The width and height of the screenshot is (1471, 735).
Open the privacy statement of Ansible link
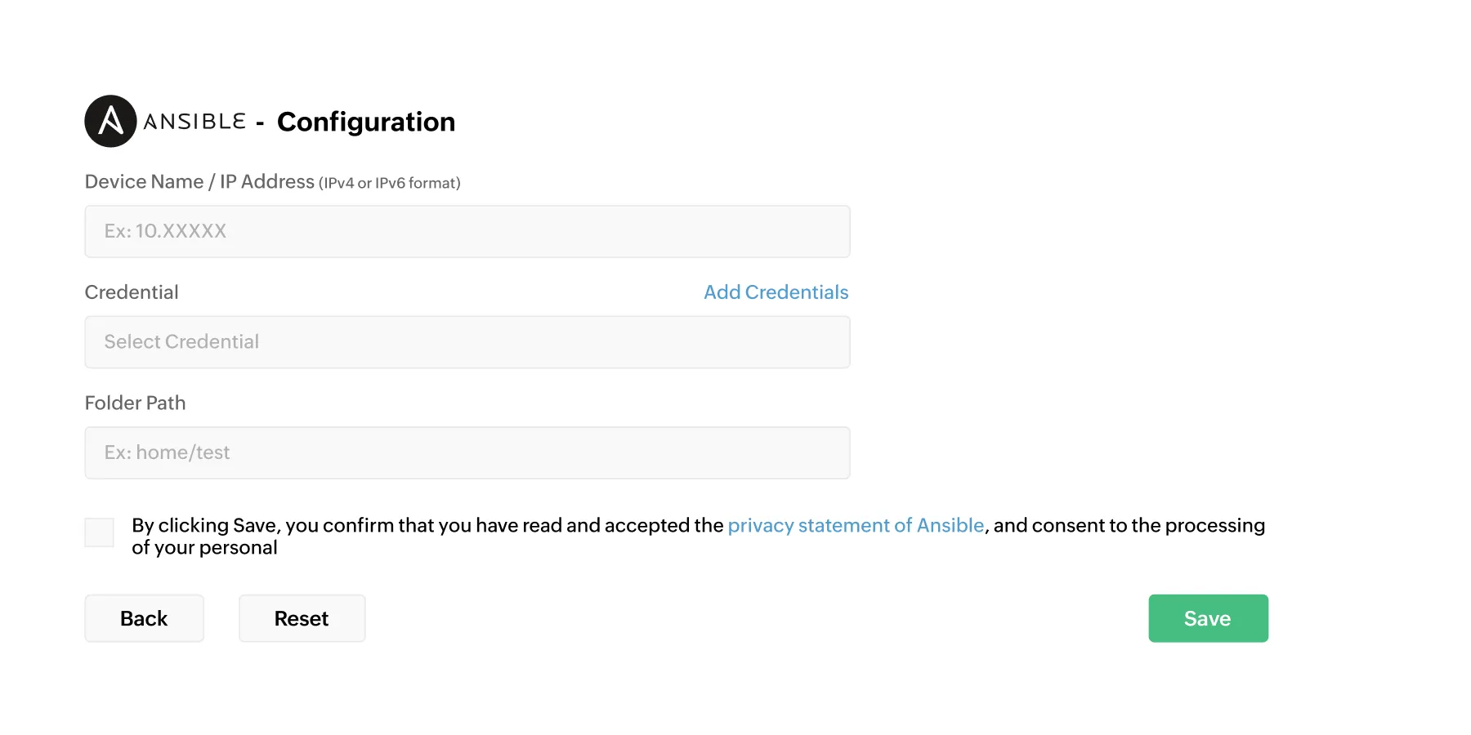click(855, 525)
